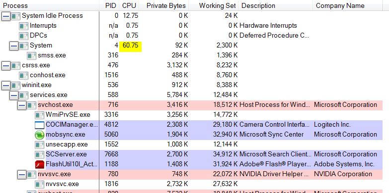This screenshot has width=389, height=193.
Task: Click the FlashUtil10l red Flash icon
Action: (39, 164)
